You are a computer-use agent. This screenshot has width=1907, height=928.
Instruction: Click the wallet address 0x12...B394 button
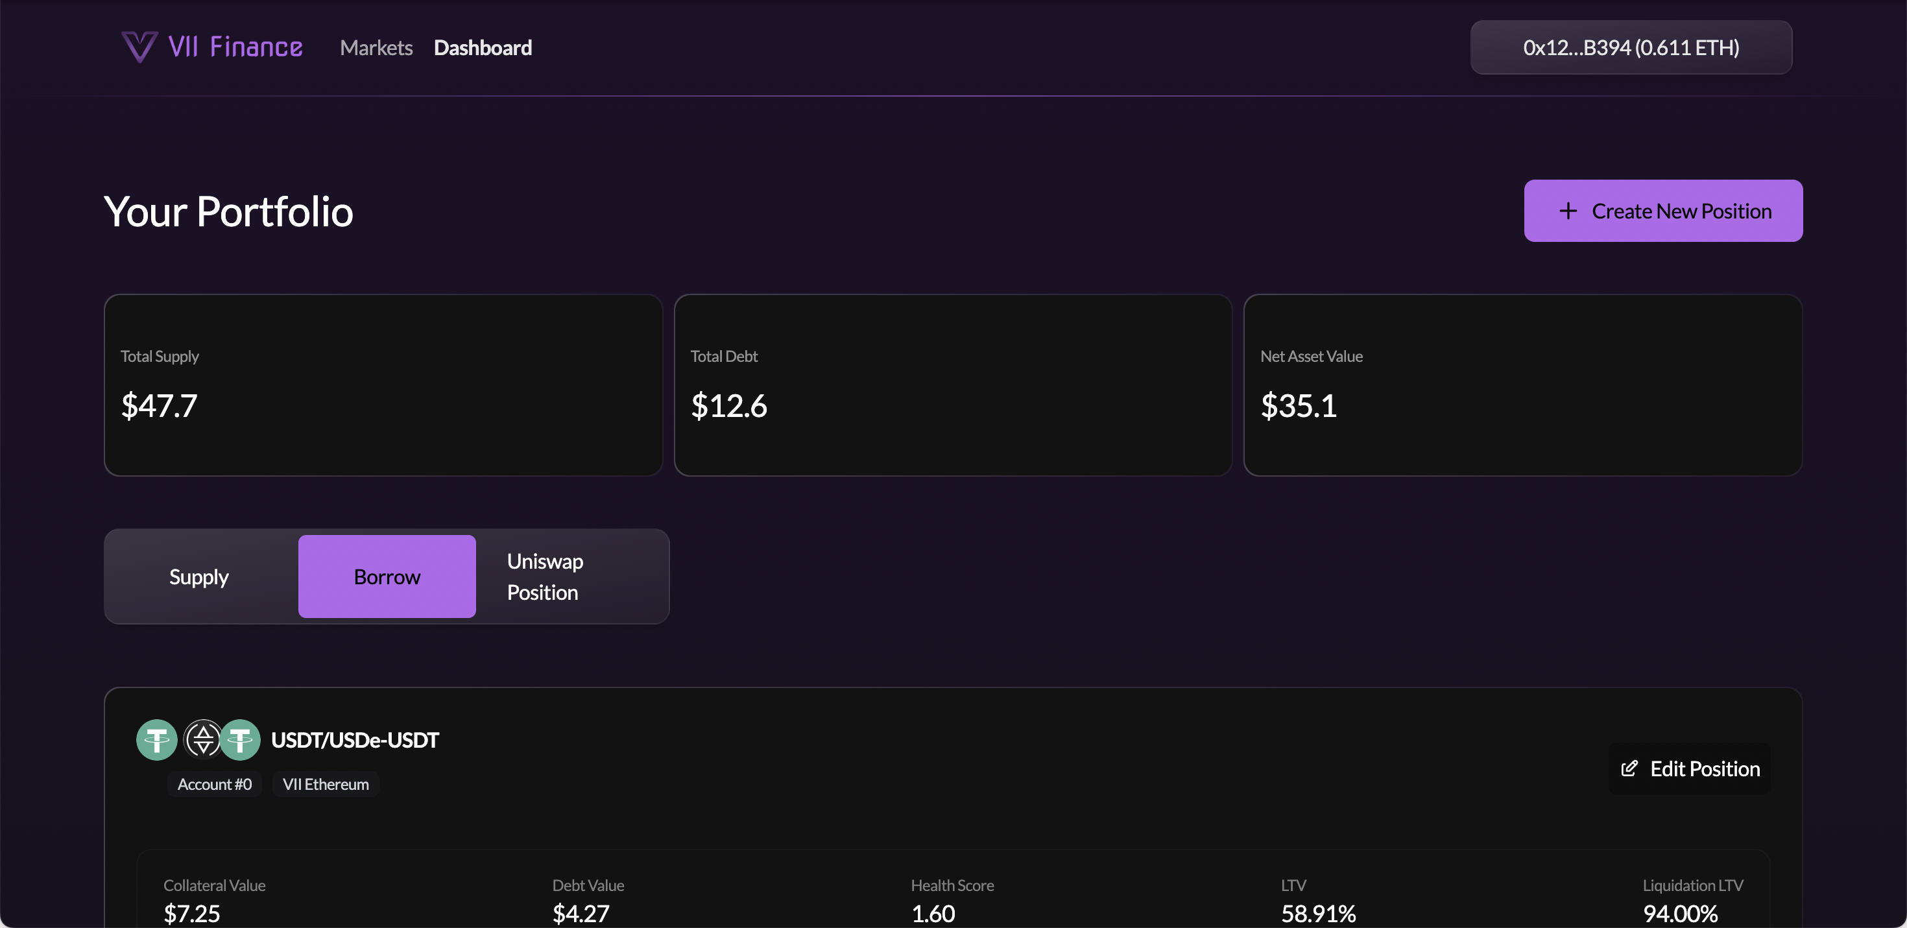tap(1631, 47)
